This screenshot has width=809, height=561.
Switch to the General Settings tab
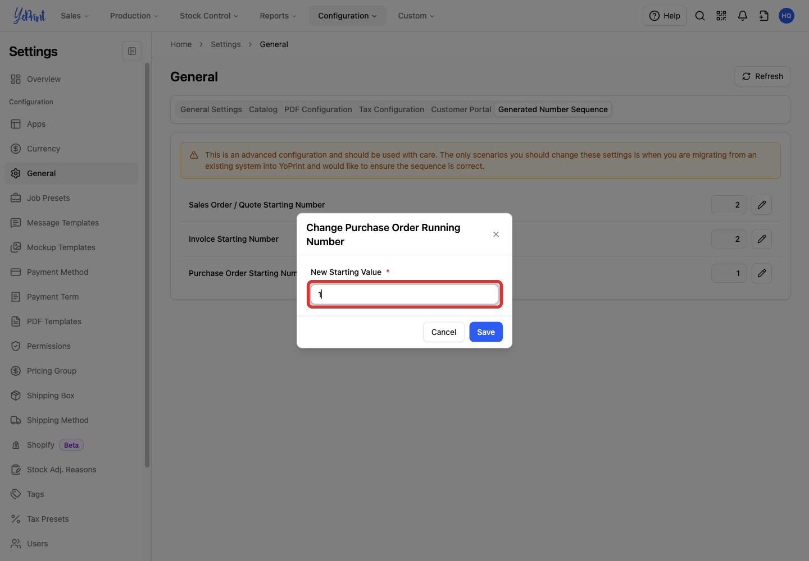click(x=211, y=109)
